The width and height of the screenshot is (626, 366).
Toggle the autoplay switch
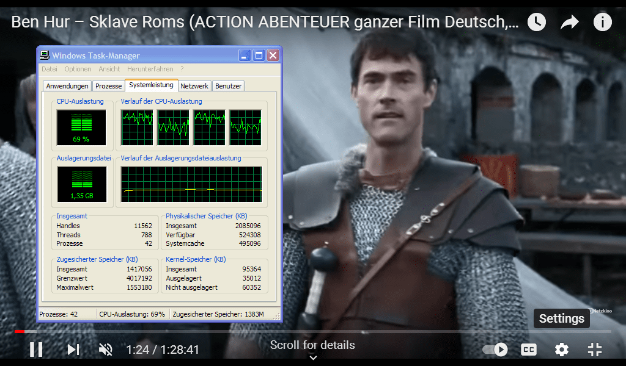[495, 350]
